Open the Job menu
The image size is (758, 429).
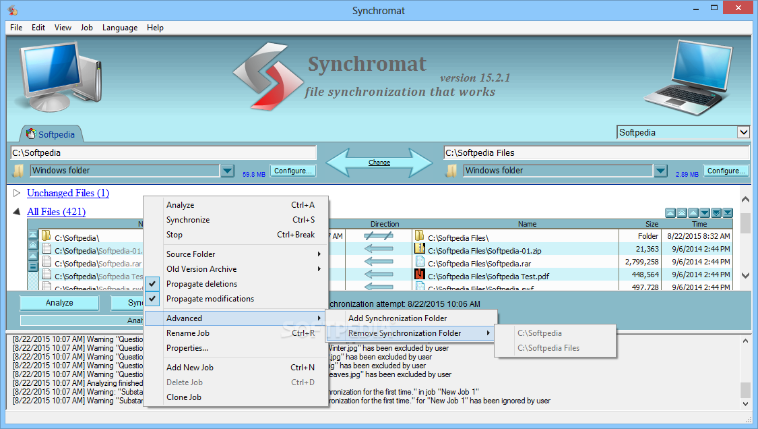86,28
